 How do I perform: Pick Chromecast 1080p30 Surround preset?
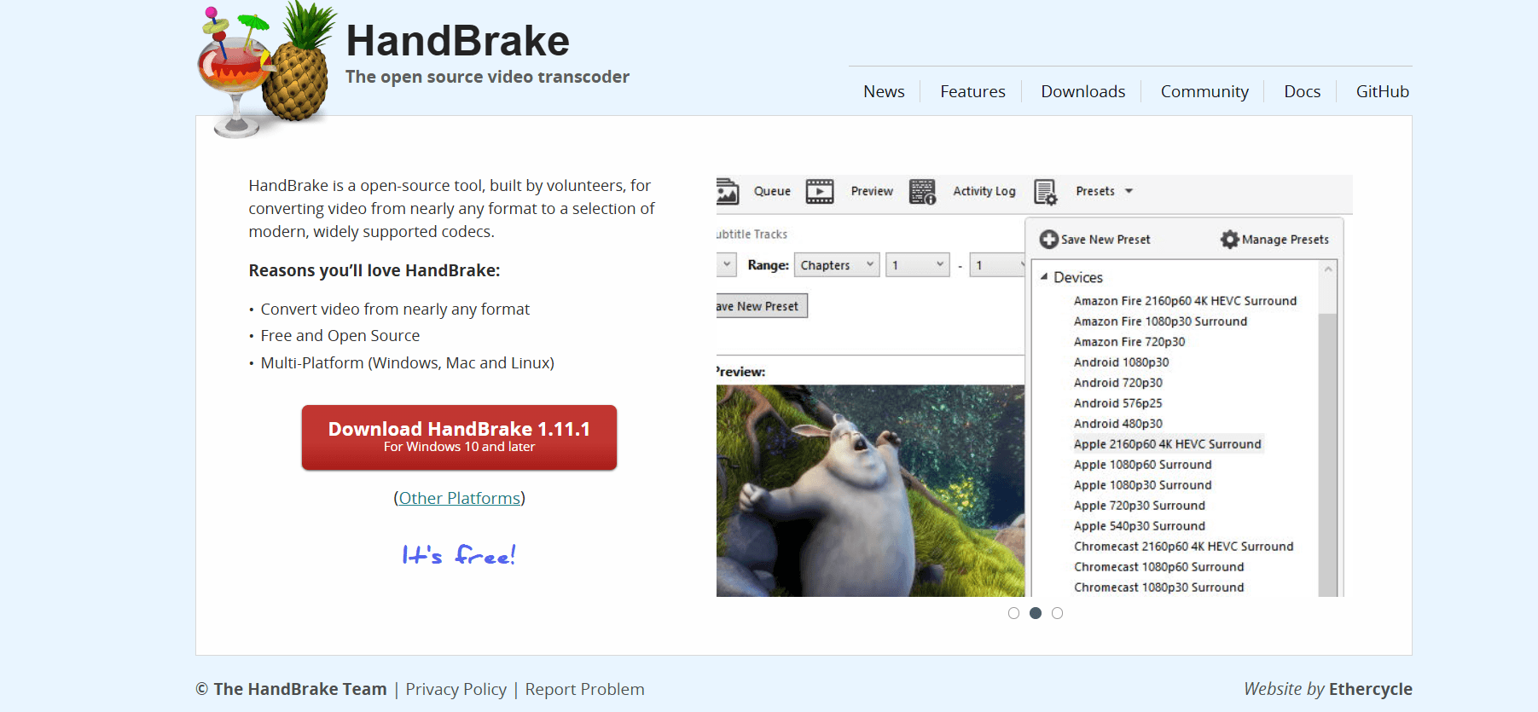[x=1158, y=588]
